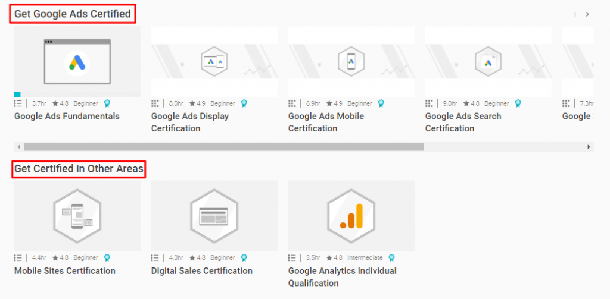610x299 pixels.
Task: Click the blue progress marker on Google Ads Fundamentals
Action: click(x=17, y=94)
